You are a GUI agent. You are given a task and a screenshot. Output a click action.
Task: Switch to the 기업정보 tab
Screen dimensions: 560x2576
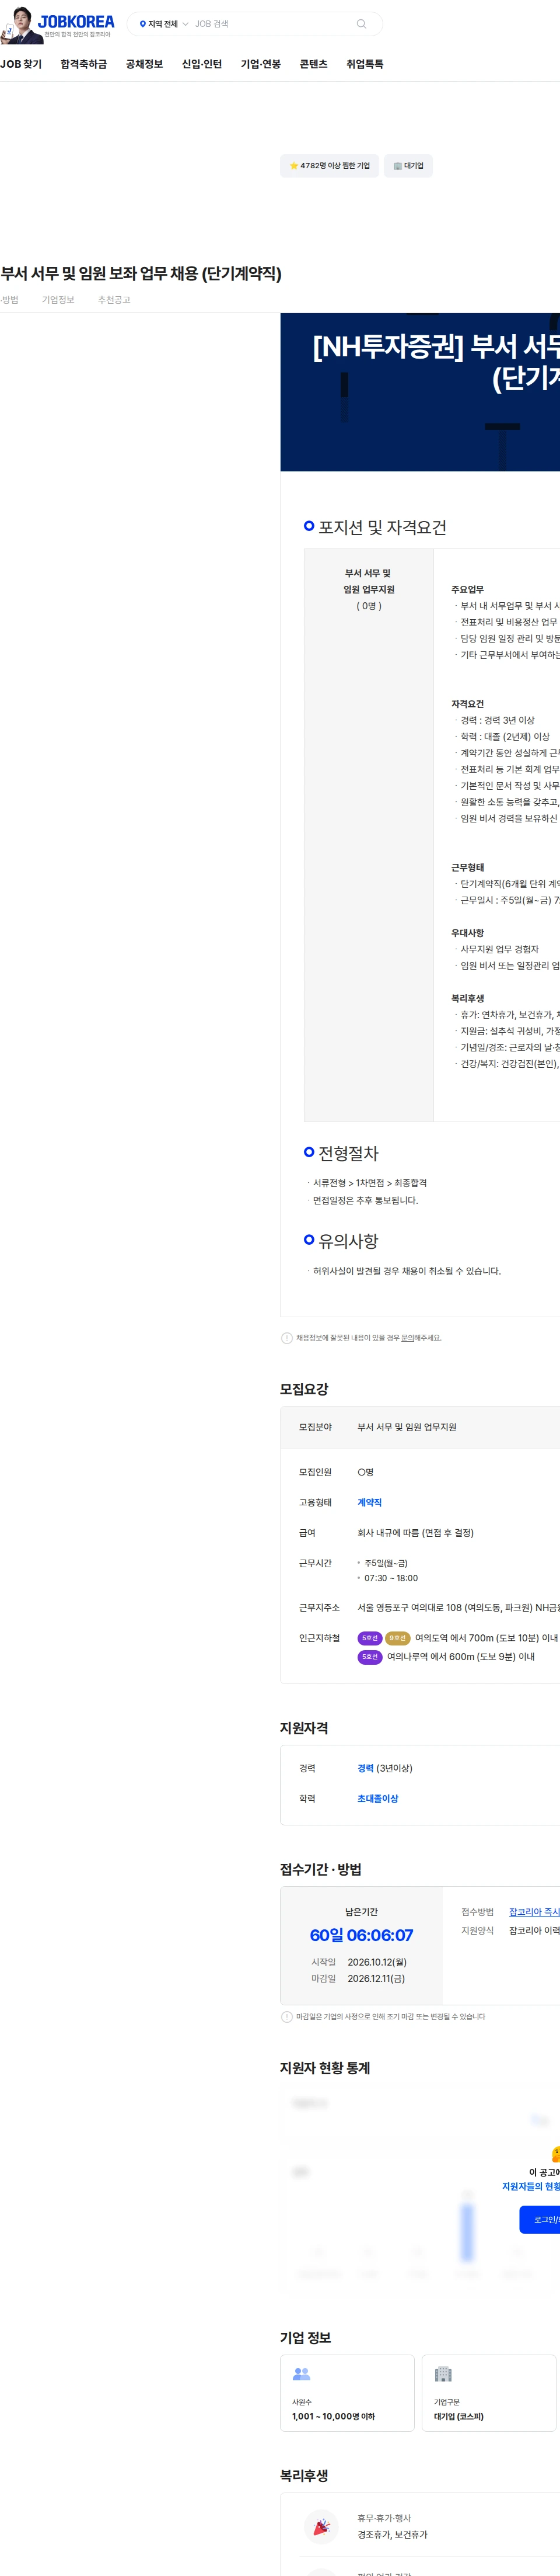[58, 300]
